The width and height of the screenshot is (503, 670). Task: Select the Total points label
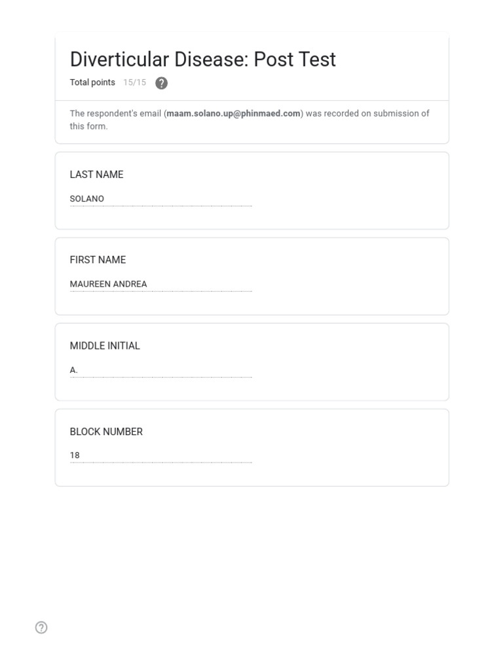pyautogui.click(x=92, y=82)
